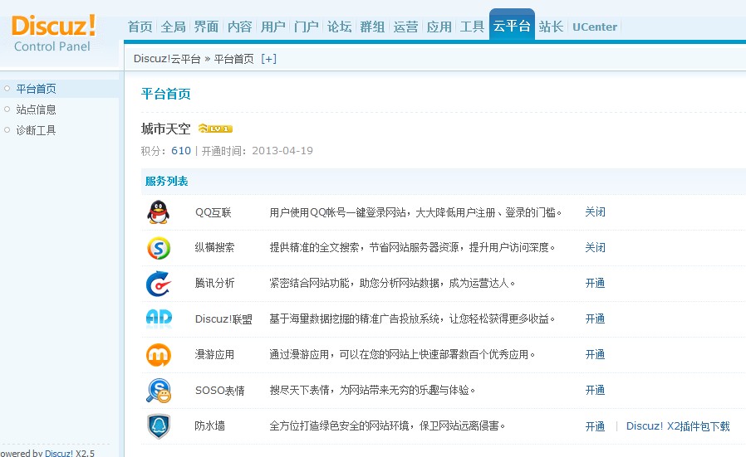Image resolution: width=746 pixels, height=457 pixels.
Task: Click the 纵横搜索 service name
Action: click(214, 247)
